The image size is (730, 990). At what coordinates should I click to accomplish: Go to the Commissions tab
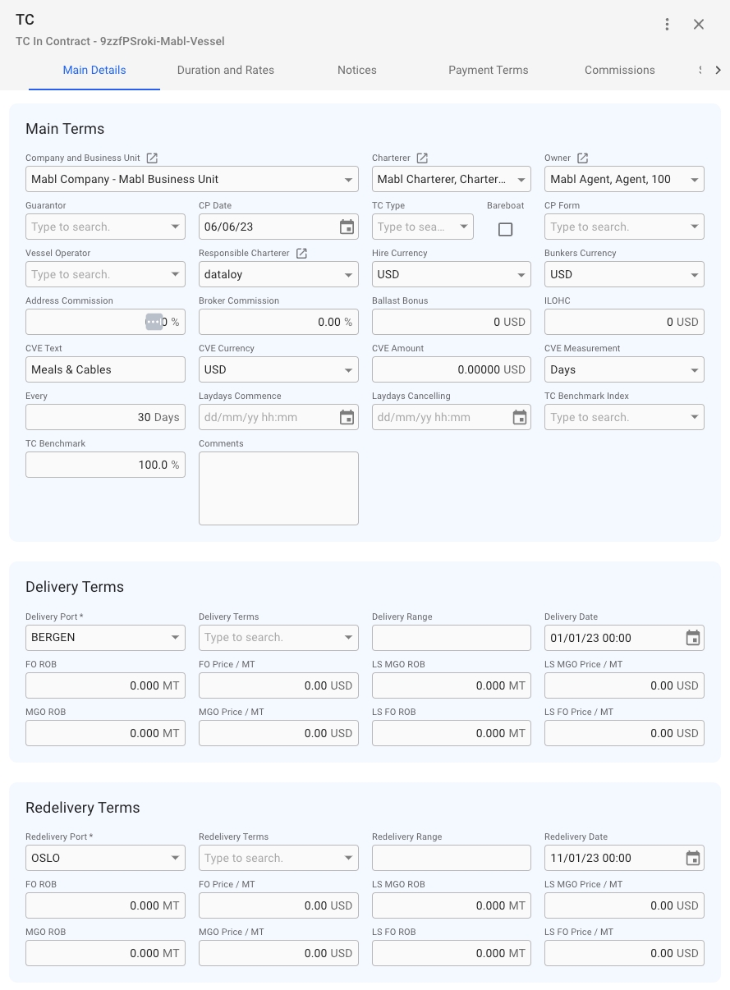619,70
